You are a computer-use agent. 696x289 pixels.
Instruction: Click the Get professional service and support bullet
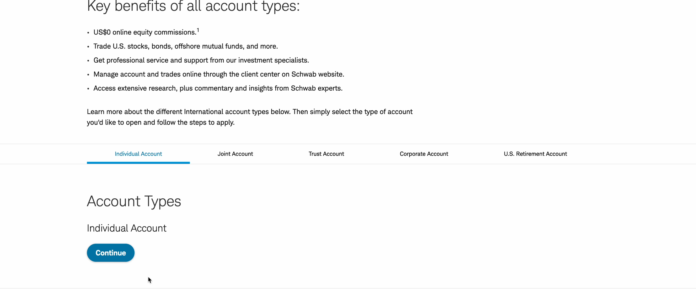201,60
